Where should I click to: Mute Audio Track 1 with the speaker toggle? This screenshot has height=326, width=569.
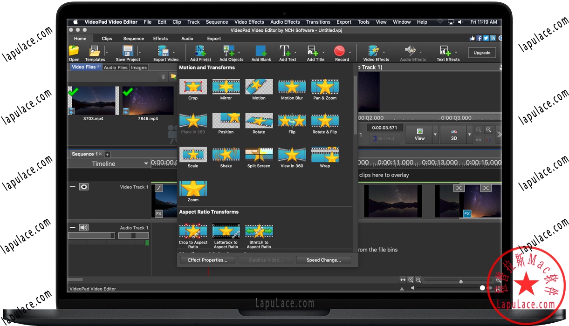84,227
